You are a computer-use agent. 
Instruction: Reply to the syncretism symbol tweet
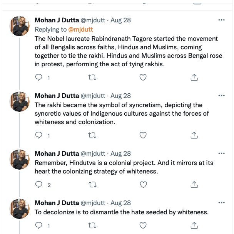39,135
